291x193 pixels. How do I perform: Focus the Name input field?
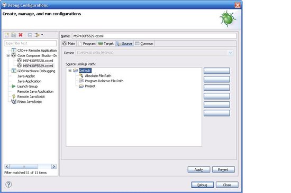154,36
